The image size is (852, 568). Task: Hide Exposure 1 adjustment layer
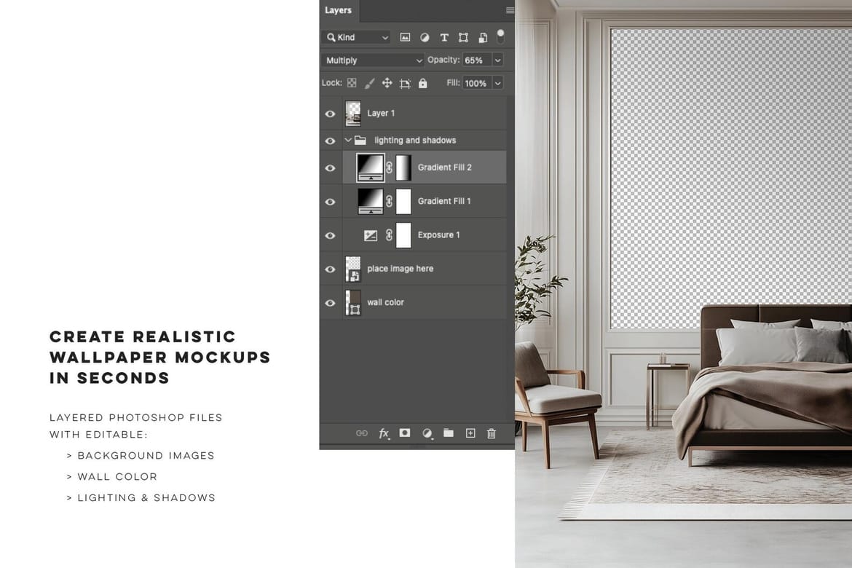pos(330,235)
